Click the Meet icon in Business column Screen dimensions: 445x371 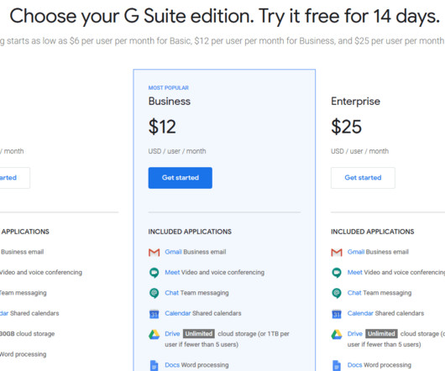click(x=154, y=273)
